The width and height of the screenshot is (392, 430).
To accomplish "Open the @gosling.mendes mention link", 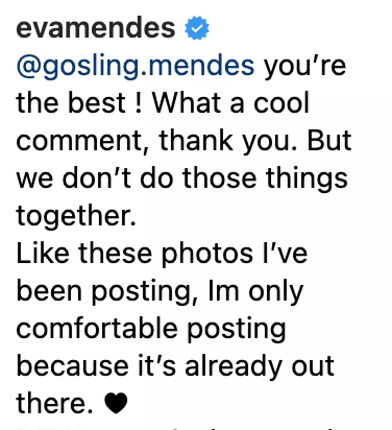I will pos(135,66).
